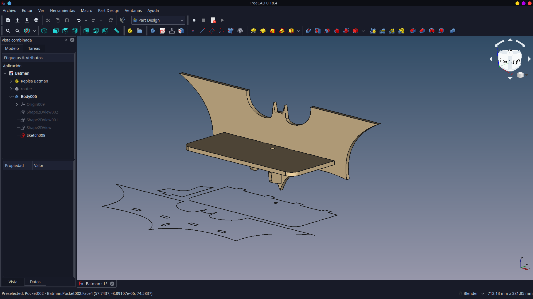Select the Measure distance ruler icon

(117, 31)
